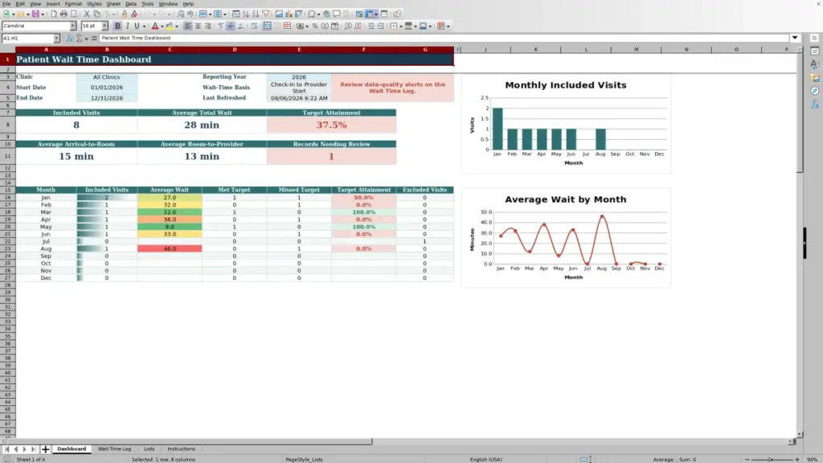
Task: Click the Average Wait by Month chart
Action: coord(566,237)
